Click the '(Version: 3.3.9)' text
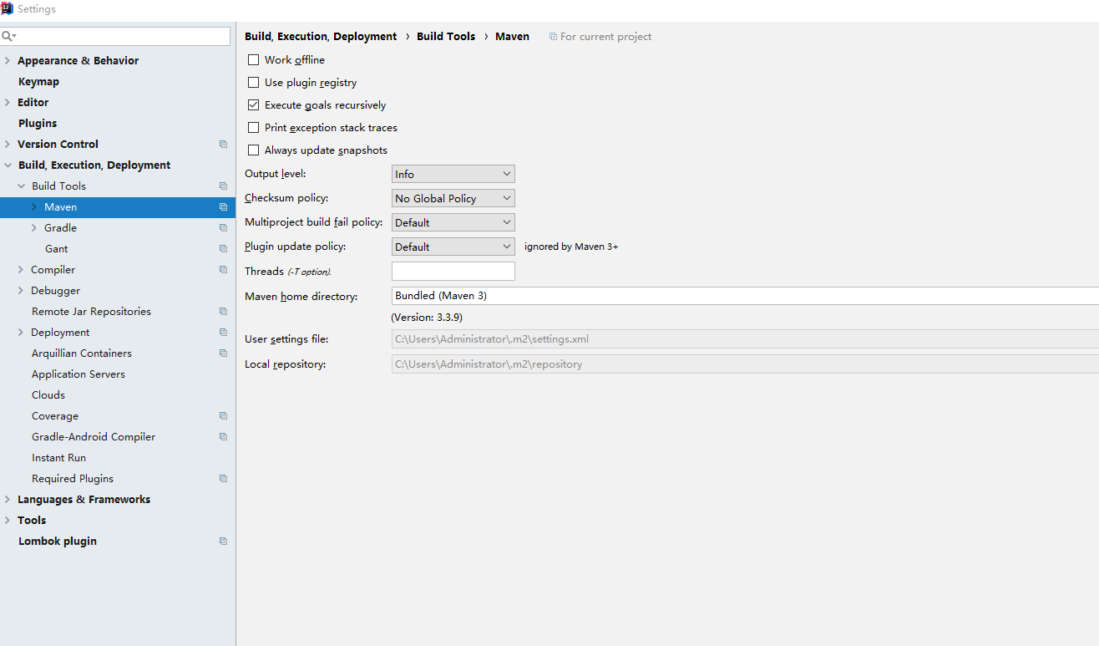This screenshot has width=1099, height=646. coord(427,318)
